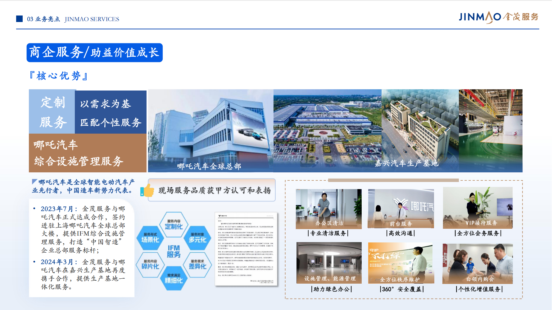Select the 场景化 hexagon
This screenshot has width=552, height=310.
pos(150,238)
